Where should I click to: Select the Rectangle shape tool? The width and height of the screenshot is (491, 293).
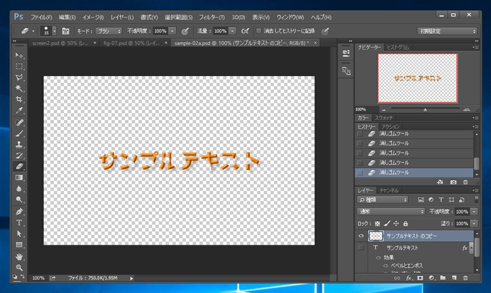tap(19, 245)
